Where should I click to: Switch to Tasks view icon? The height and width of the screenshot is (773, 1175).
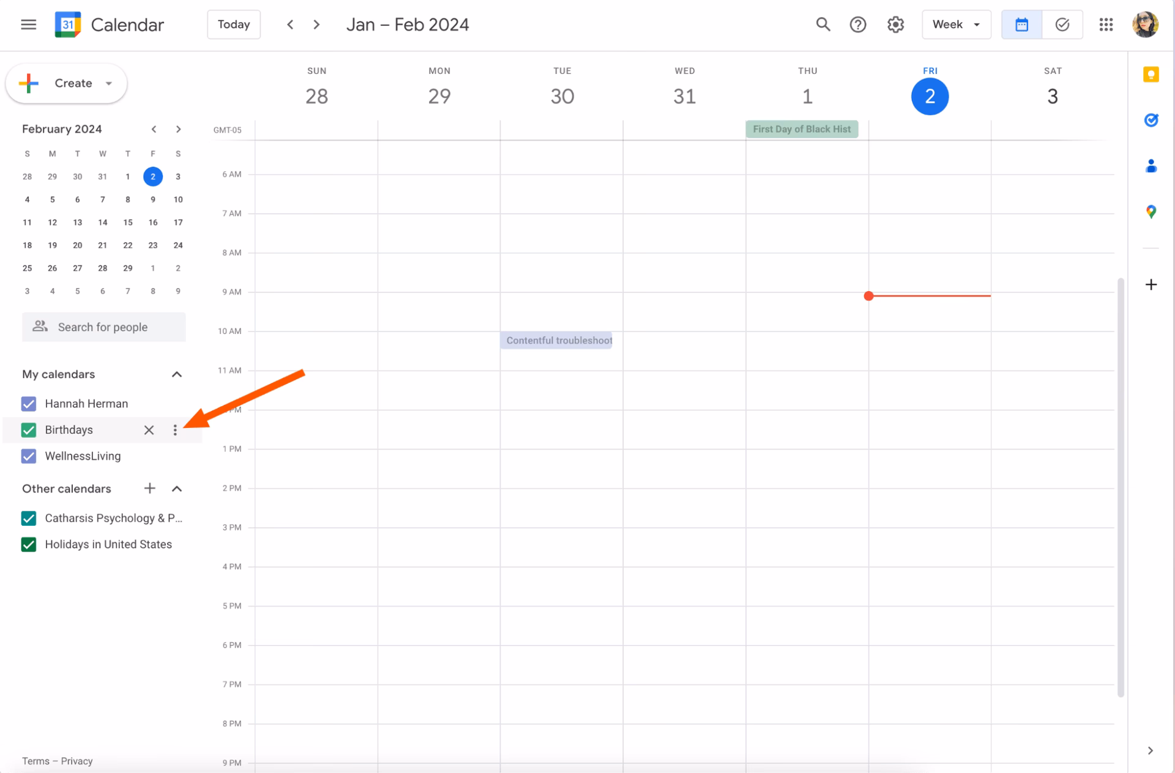pos(1062,24)
